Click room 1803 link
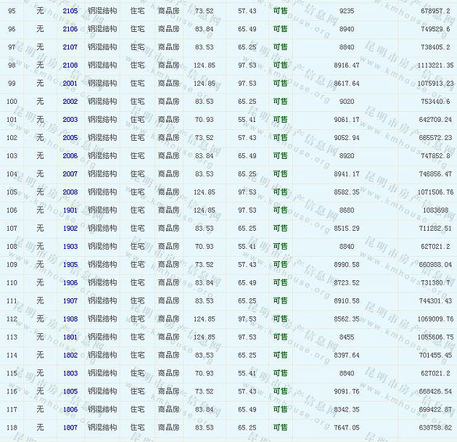The width and height of the screenshot is (457, 442). pos(70,374)
